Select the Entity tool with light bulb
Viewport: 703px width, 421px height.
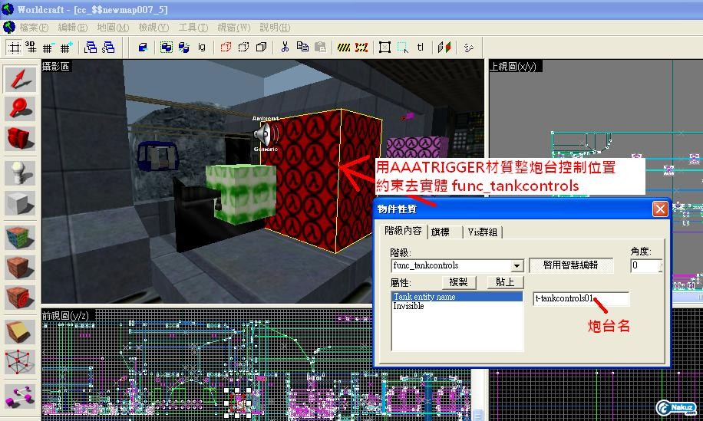(x=20, y=173)
